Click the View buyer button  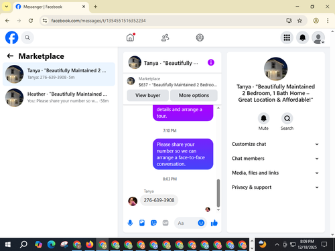(x=147, y=95)
